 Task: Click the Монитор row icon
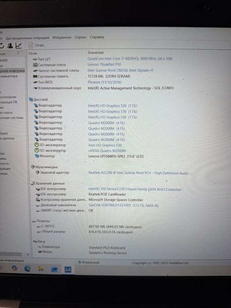pyautogui.click(x=37, y=156)
